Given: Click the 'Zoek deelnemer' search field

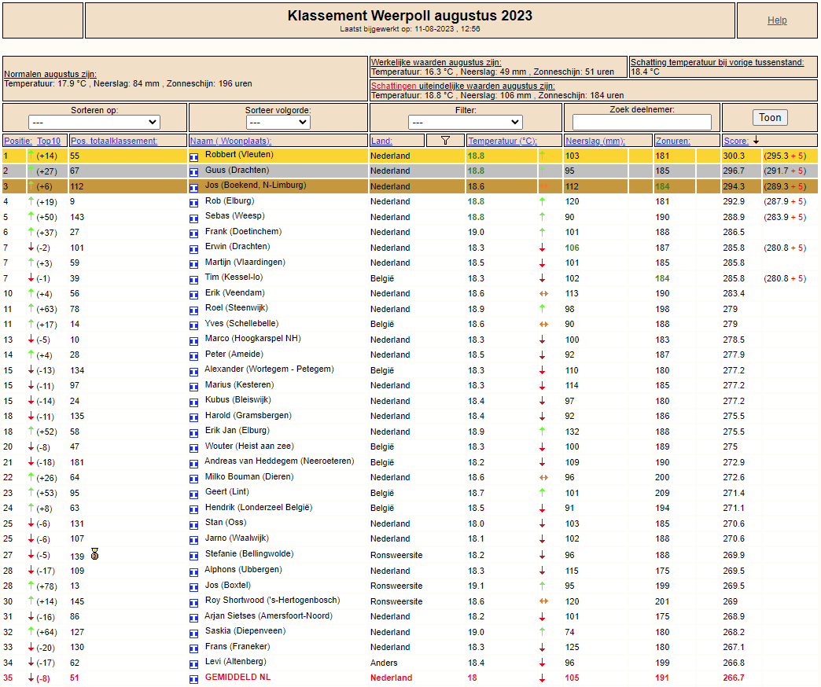Looking at the screenshot, I should 642,123.
